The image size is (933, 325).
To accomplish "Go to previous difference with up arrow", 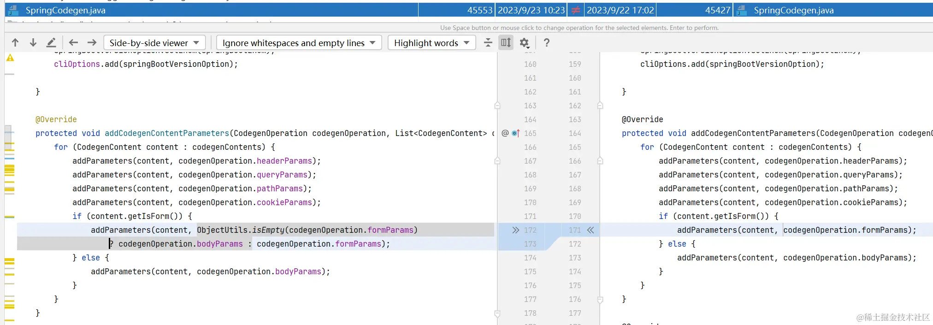I will (x=15, y=43).
